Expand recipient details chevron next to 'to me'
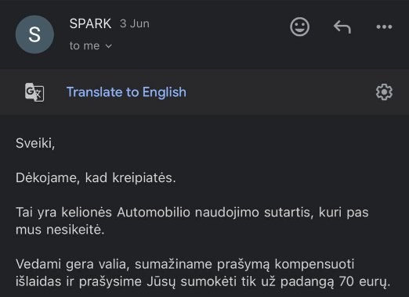 (x=108, y=46)
